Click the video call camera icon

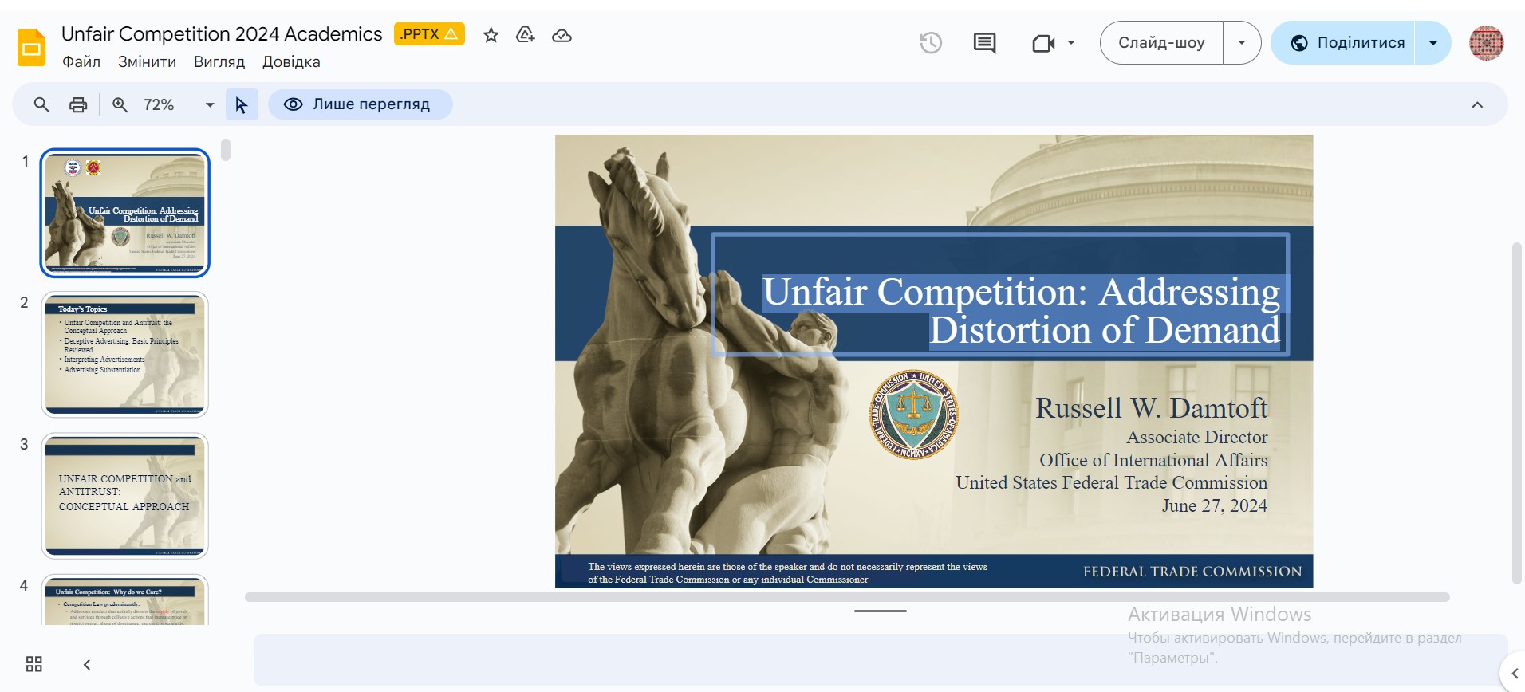(1043, 43)
